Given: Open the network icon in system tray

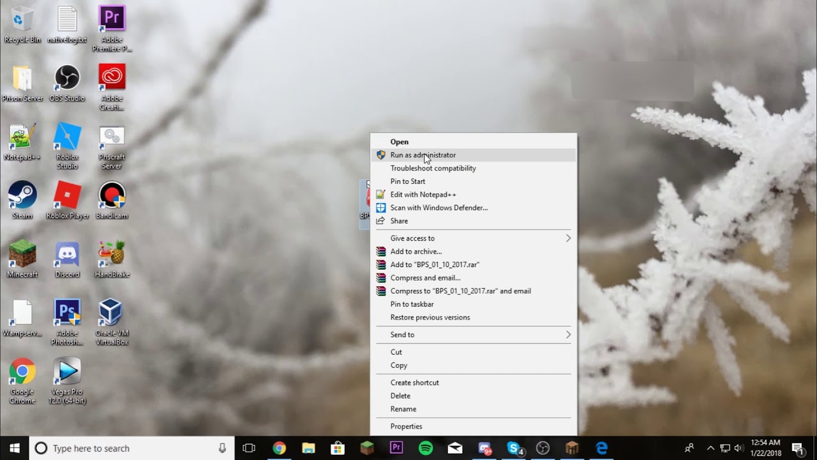Looking at the screenshot, I should click(x=724, y=448).
